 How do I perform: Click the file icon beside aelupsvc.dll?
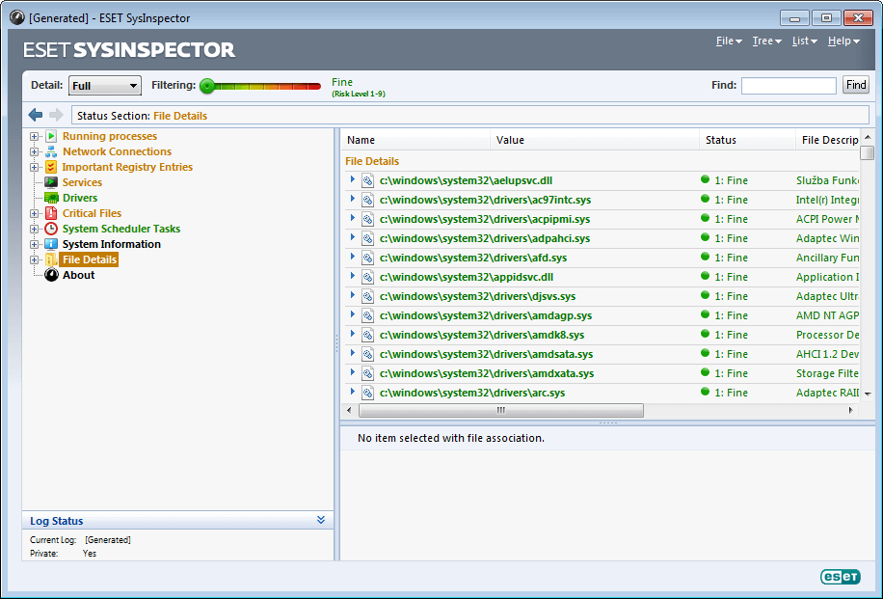click(x=367, y=180)
